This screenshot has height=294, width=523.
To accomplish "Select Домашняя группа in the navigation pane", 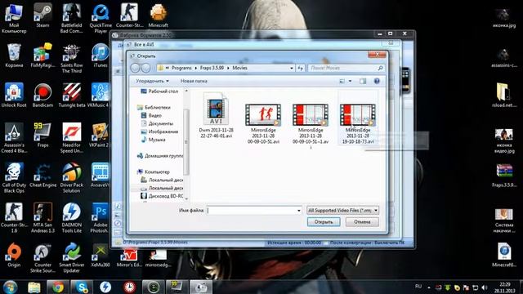I will tap(160, 156).
